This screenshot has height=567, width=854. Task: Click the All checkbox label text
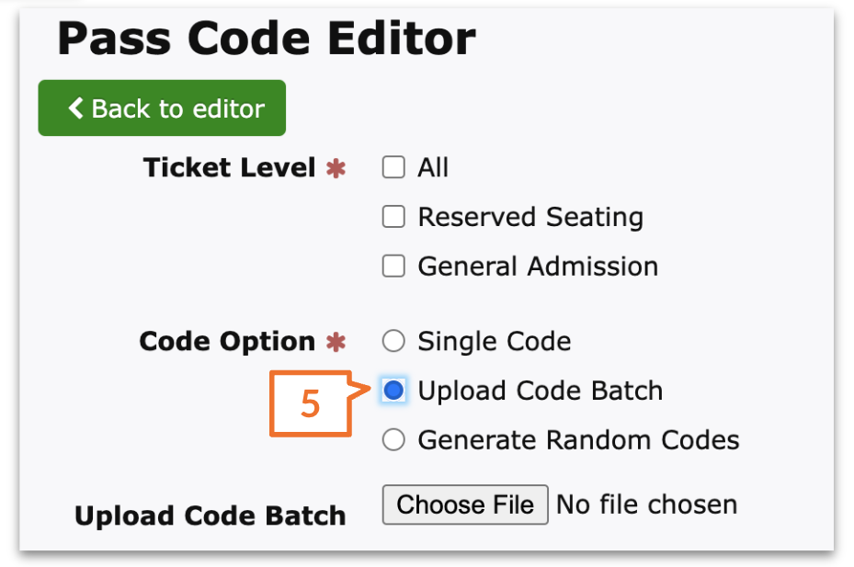(432, 167)
